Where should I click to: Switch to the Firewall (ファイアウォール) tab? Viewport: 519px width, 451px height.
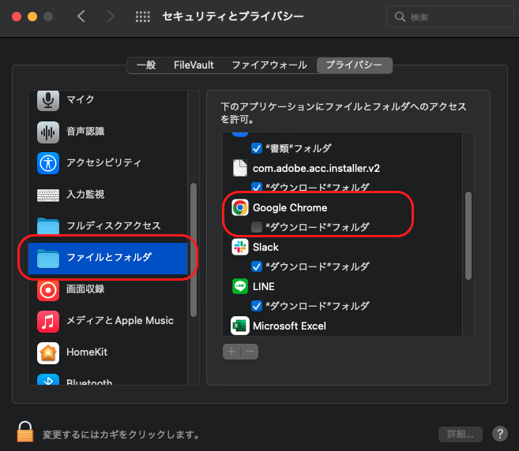coord(270,65)
